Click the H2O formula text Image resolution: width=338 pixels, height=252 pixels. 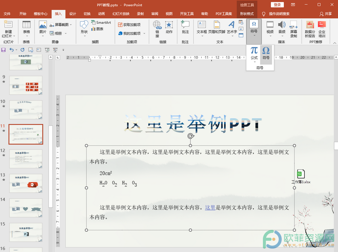[103, 183]
